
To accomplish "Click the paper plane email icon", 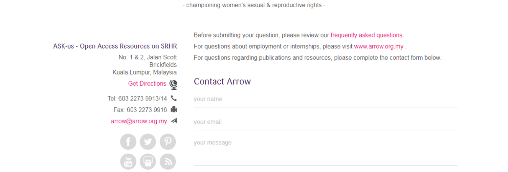I will (x=174, y=121).
